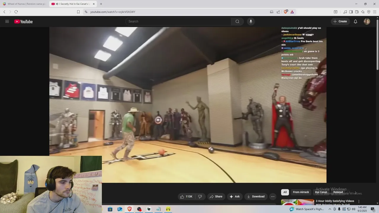Open options for the Oddly Satisfying video

point(359,201)
